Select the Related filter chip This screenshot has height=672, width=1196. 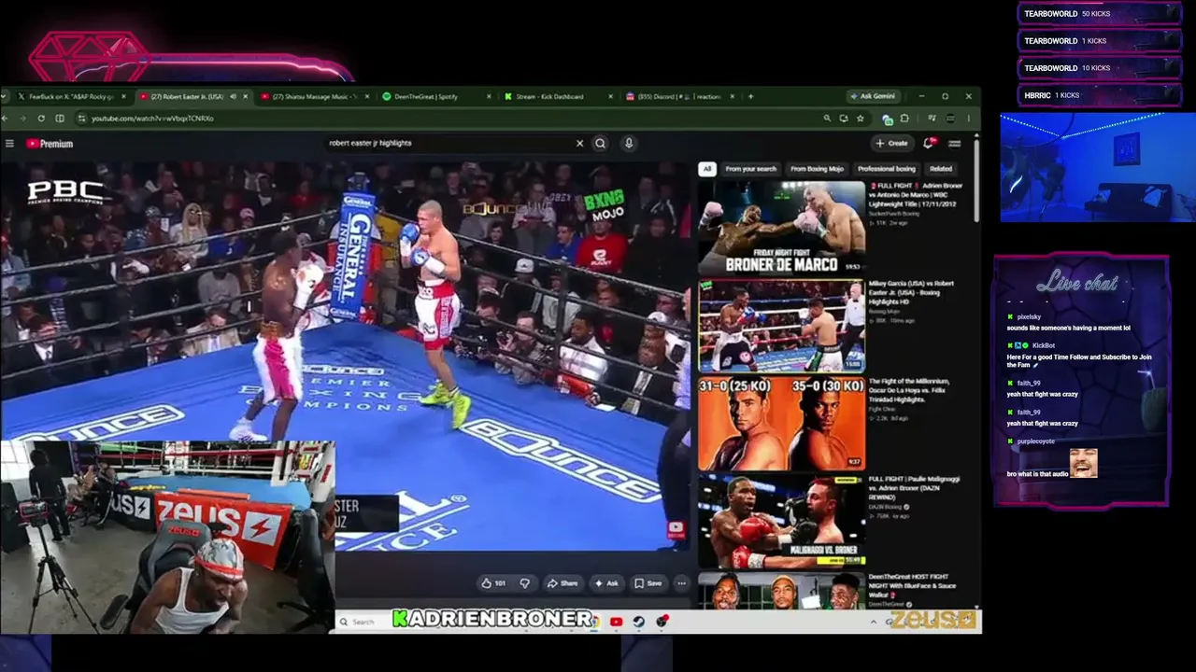click(x=941, y=169)
